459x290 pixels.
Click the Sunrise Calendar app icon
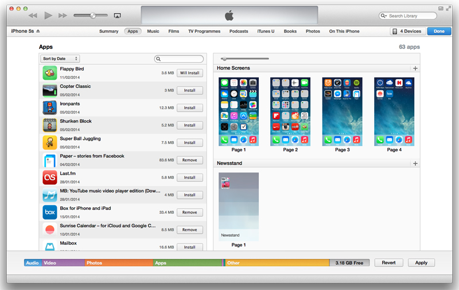pyautogui.click(x=50, y=230)
